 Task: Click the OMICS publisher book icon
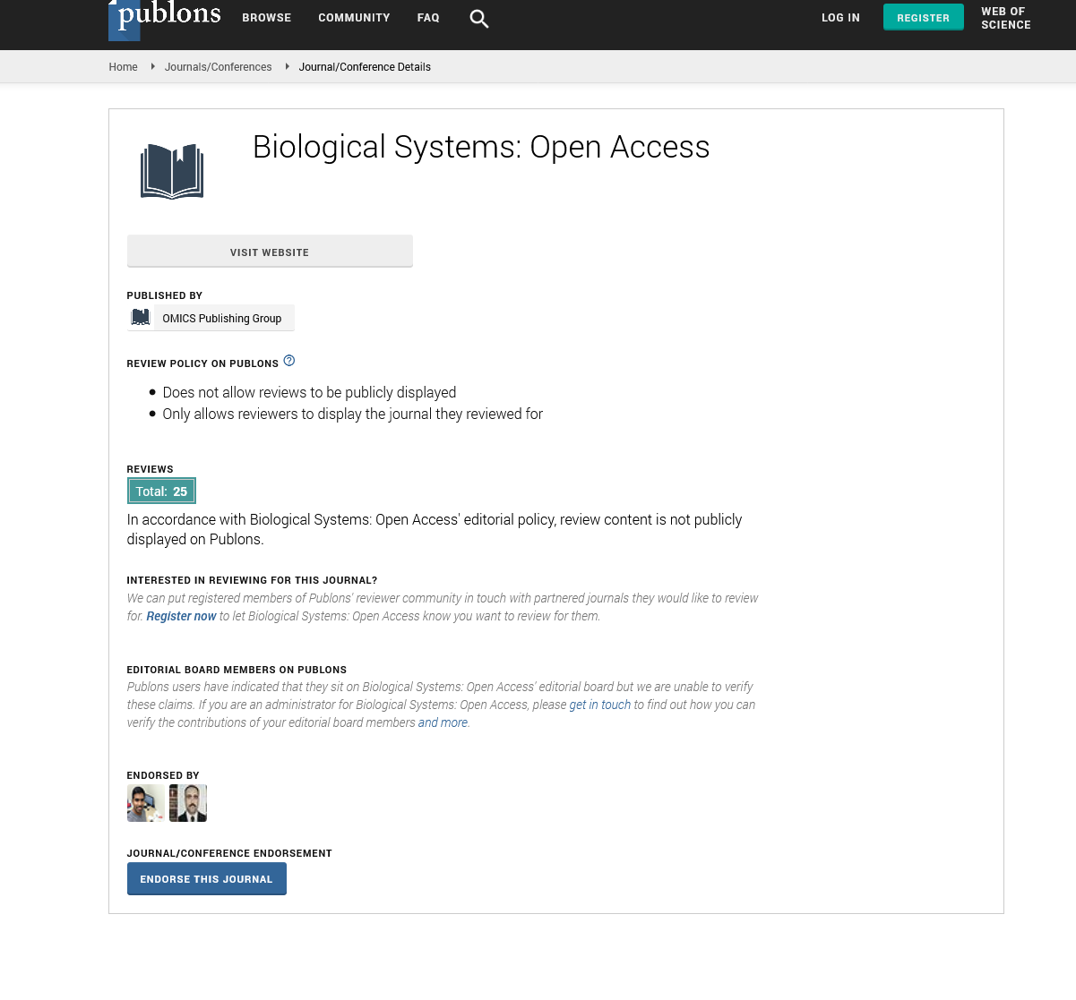click(141, 317)
